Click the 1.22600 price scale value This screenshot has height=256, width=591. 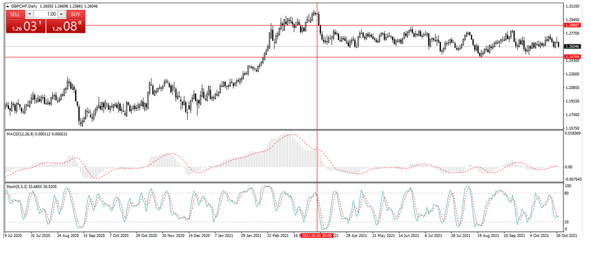(573, 74)
